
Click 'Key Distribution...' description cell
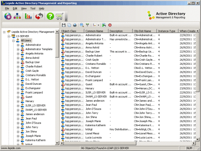[120, 130]
